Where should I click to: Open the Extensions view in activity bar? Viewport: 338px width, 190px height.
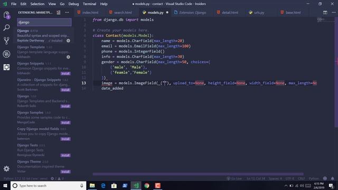[x=6, y=67]
